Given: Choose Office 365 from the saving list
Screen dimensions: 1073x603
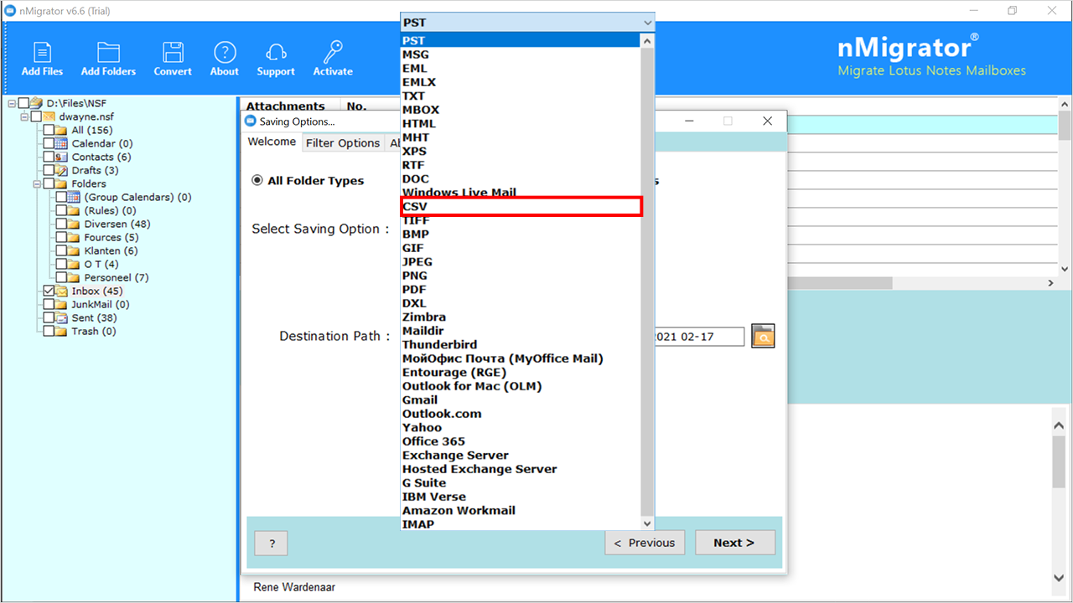Looking at the screenshot, I should click(521, 441).
